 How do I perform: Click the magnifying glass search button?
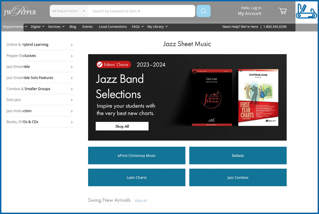tap(203, 11)
